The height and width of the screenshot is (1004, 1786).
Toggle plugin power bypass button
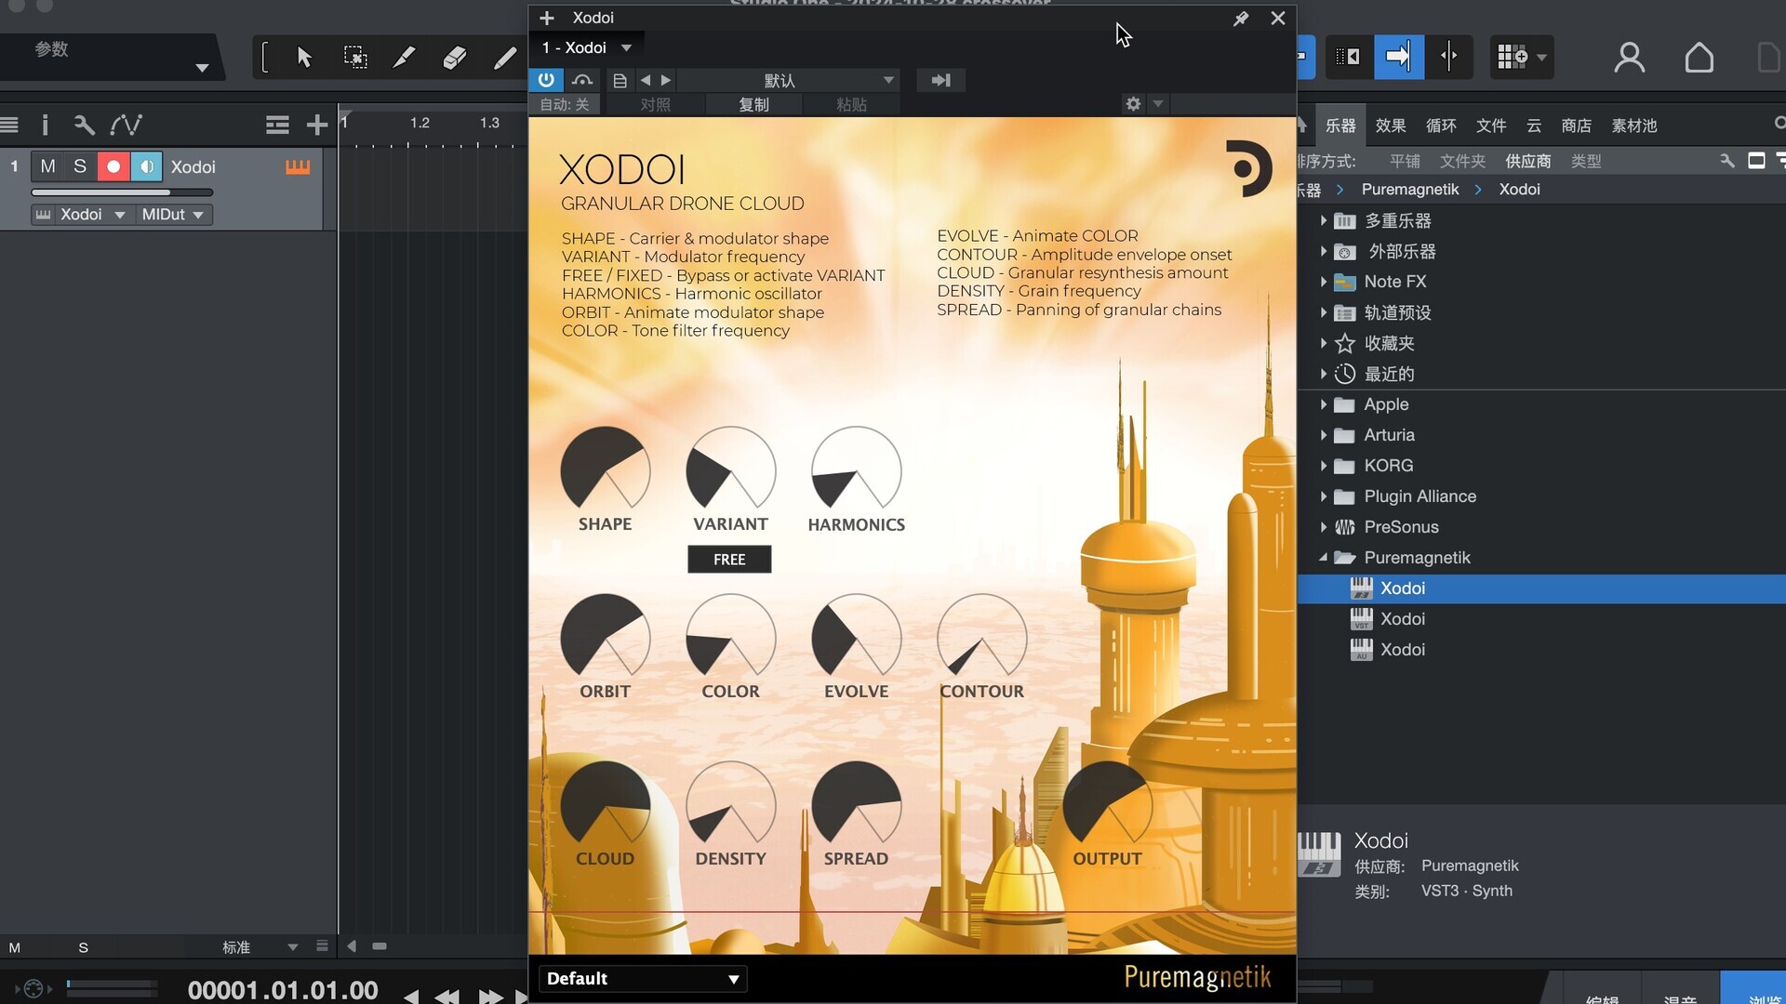546,81
